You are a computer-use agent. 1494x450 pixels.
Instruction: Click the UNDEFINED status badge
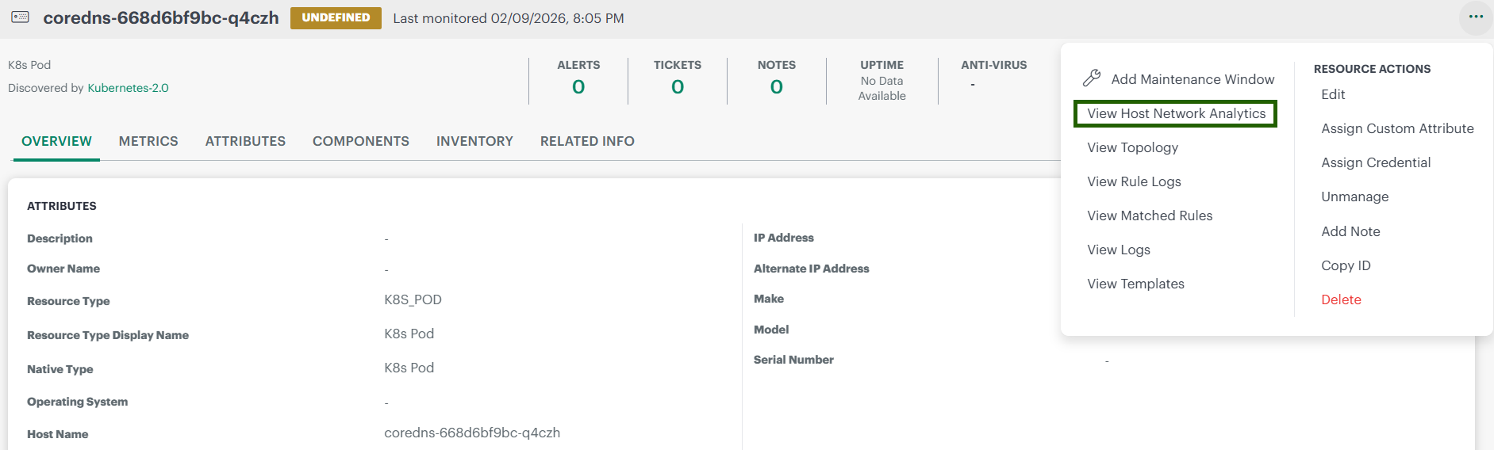point(336,17)
